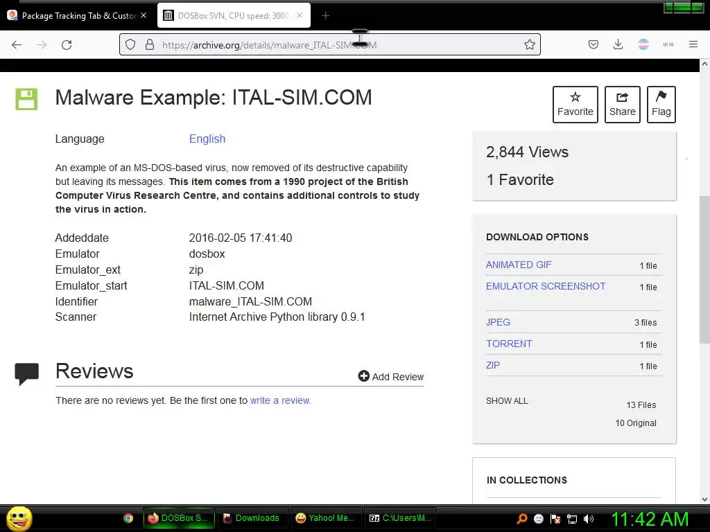Click the scrollbar up arrow

point(704,64)
